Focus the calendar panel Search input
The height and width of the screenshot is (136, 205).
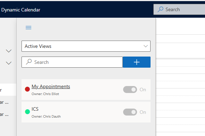[72, 62]
